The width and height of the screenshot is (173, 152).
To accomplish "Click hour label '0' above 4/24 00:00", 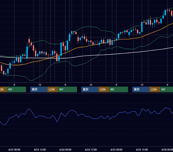I will click(x=65, y=85).
